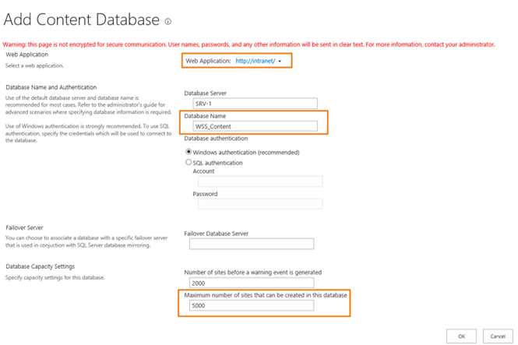Screen dimensions: 518x345
Task: Click the warning event sites field 2000
Action: coord(252,283)
